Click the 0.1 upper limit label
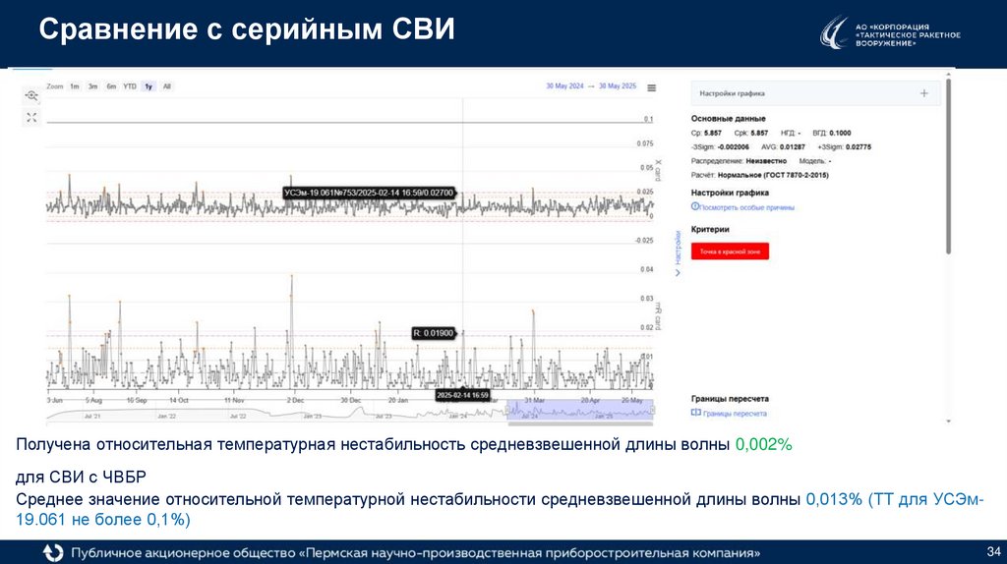 pos(648,119)
